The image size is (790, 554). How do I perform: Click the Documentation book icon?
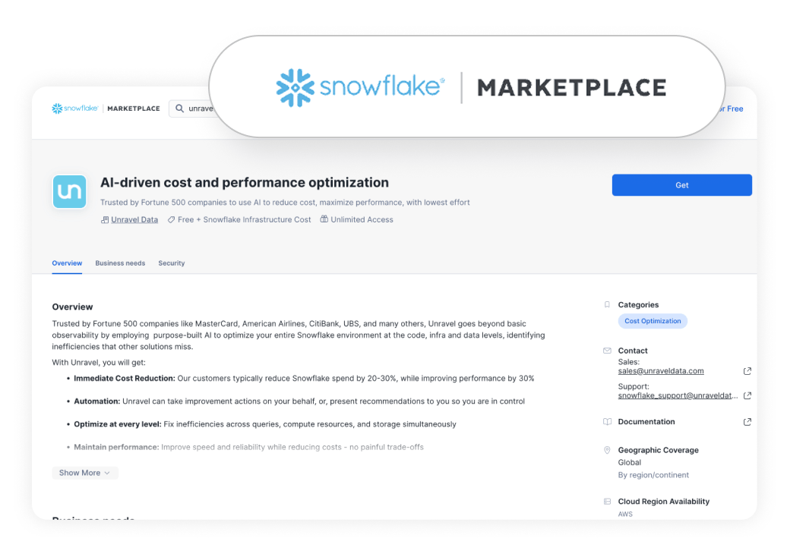607,422
